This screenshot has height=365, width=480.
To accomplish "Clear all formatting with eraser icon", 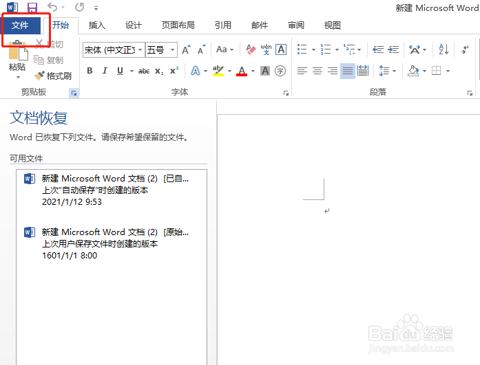I will [x=251, y=49].
